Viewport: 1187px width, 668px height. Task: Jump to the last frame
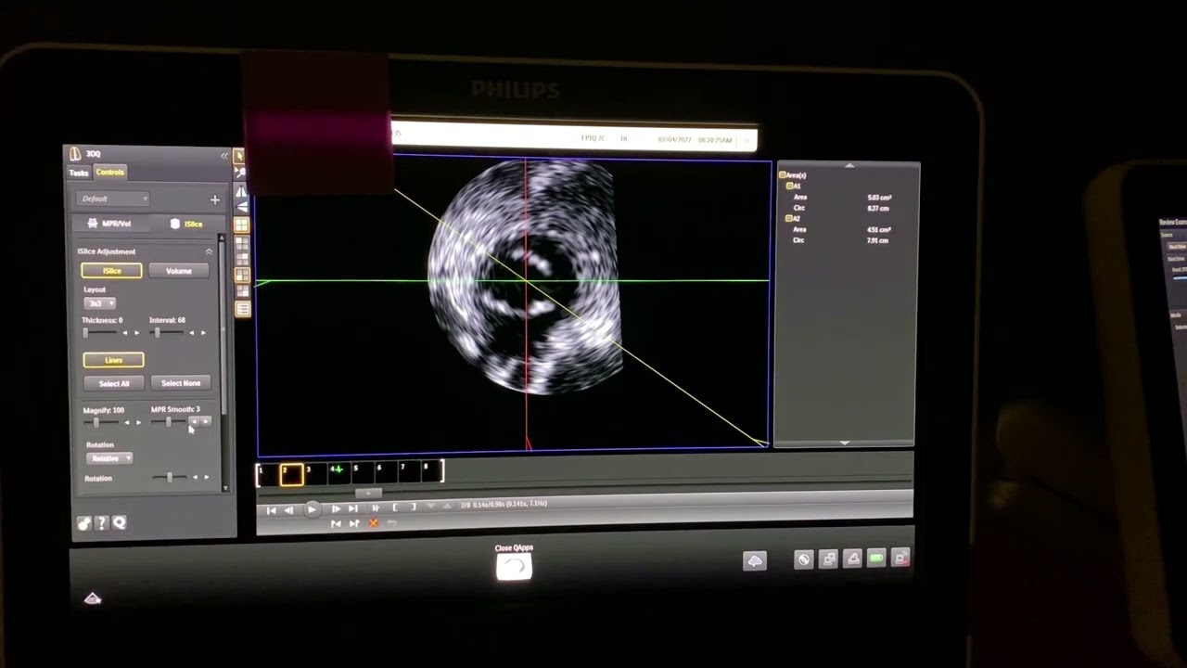353,508
